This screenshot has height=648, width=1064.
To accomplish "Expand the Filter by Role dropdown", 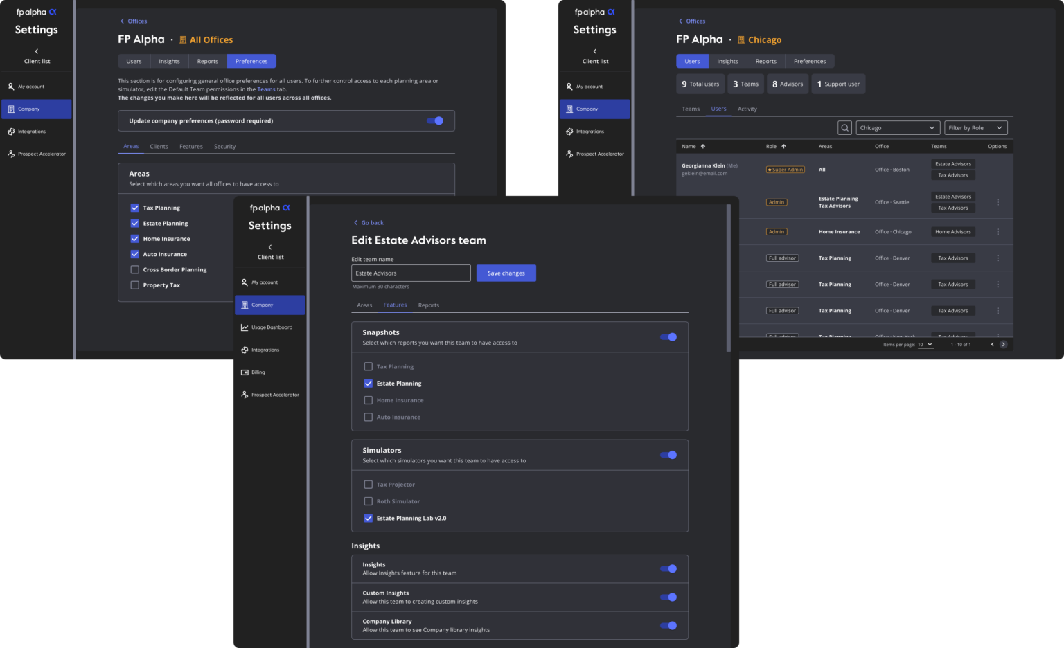I will [x=975, y=127].
